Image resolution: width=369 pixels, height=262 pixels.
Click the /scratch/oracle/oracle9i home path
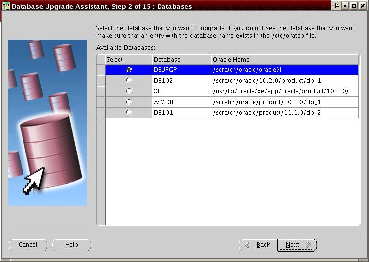(x=285, y=70)
